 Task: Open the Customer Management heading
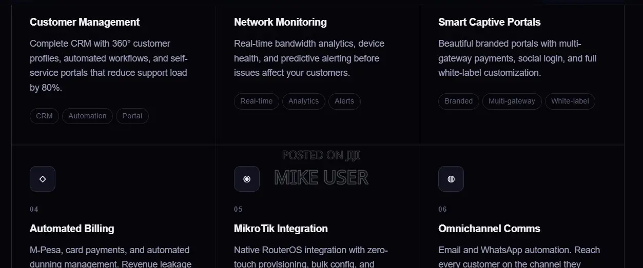pyautogui.click(x=85, y=22)
